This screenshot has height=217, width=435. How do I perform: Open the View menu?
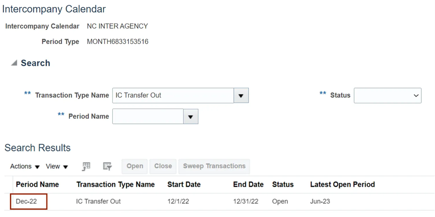point(57,166)
